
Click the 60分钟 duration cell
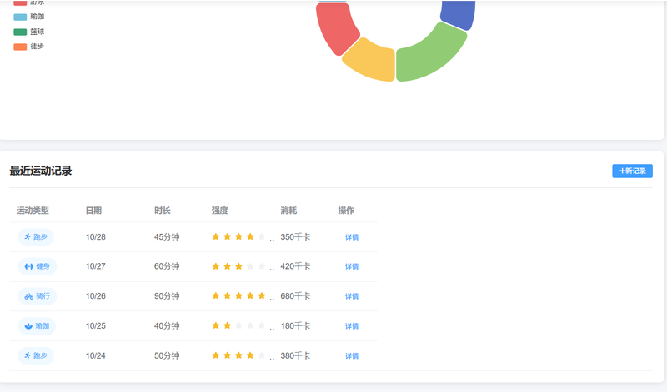[167, 266]
